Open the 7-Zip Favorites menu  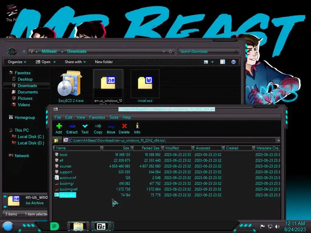click(x=97, y=117)
